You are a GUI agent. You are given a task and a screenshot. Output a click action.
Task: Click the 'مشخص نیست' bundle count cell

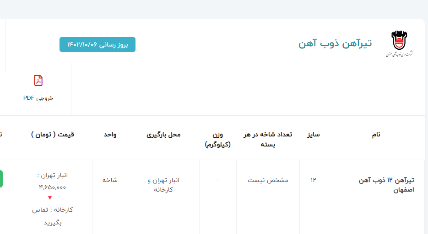pyautogui.click(x=268, y=180)
